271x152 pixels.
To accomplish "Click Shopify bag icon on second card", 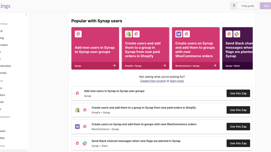I will coord(128,34).
